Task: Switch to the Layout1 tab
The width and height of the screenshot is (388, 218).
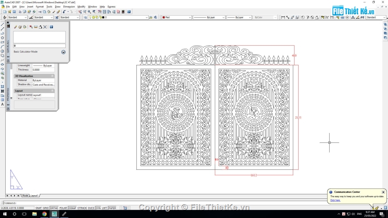Action: click(34, 196)
